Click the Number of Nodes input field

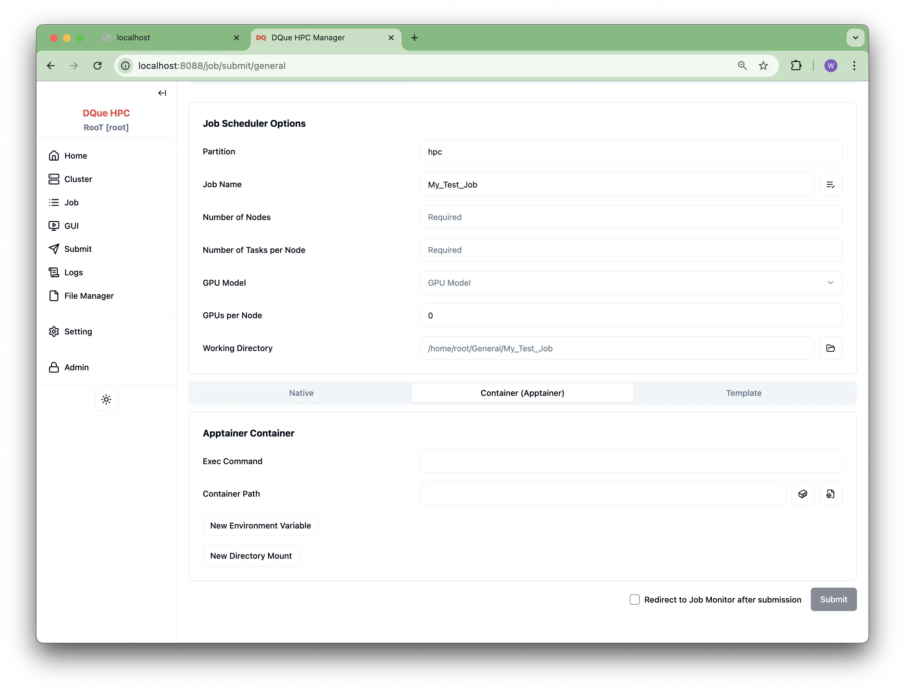click(631, 217)
